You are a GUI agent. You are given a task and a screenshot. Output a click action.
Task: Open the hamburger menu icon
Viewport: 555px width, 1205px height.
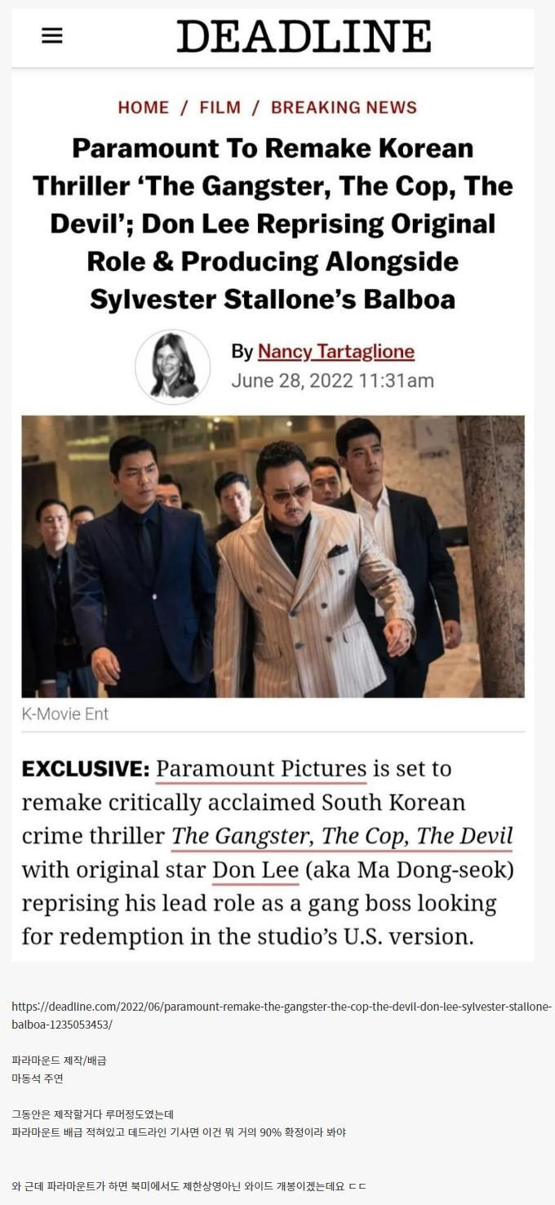pos(52,36)
